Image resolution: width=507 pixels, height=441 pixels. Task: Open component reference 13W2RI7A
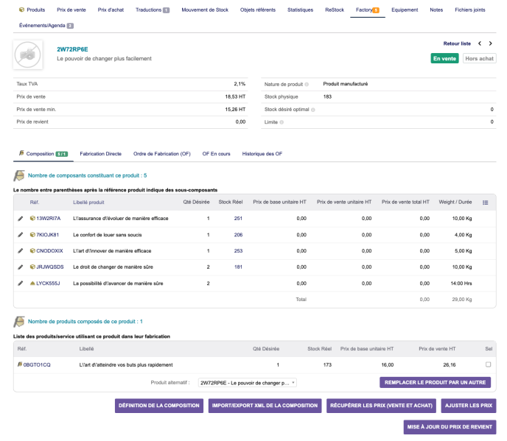[x=49, y=219]
